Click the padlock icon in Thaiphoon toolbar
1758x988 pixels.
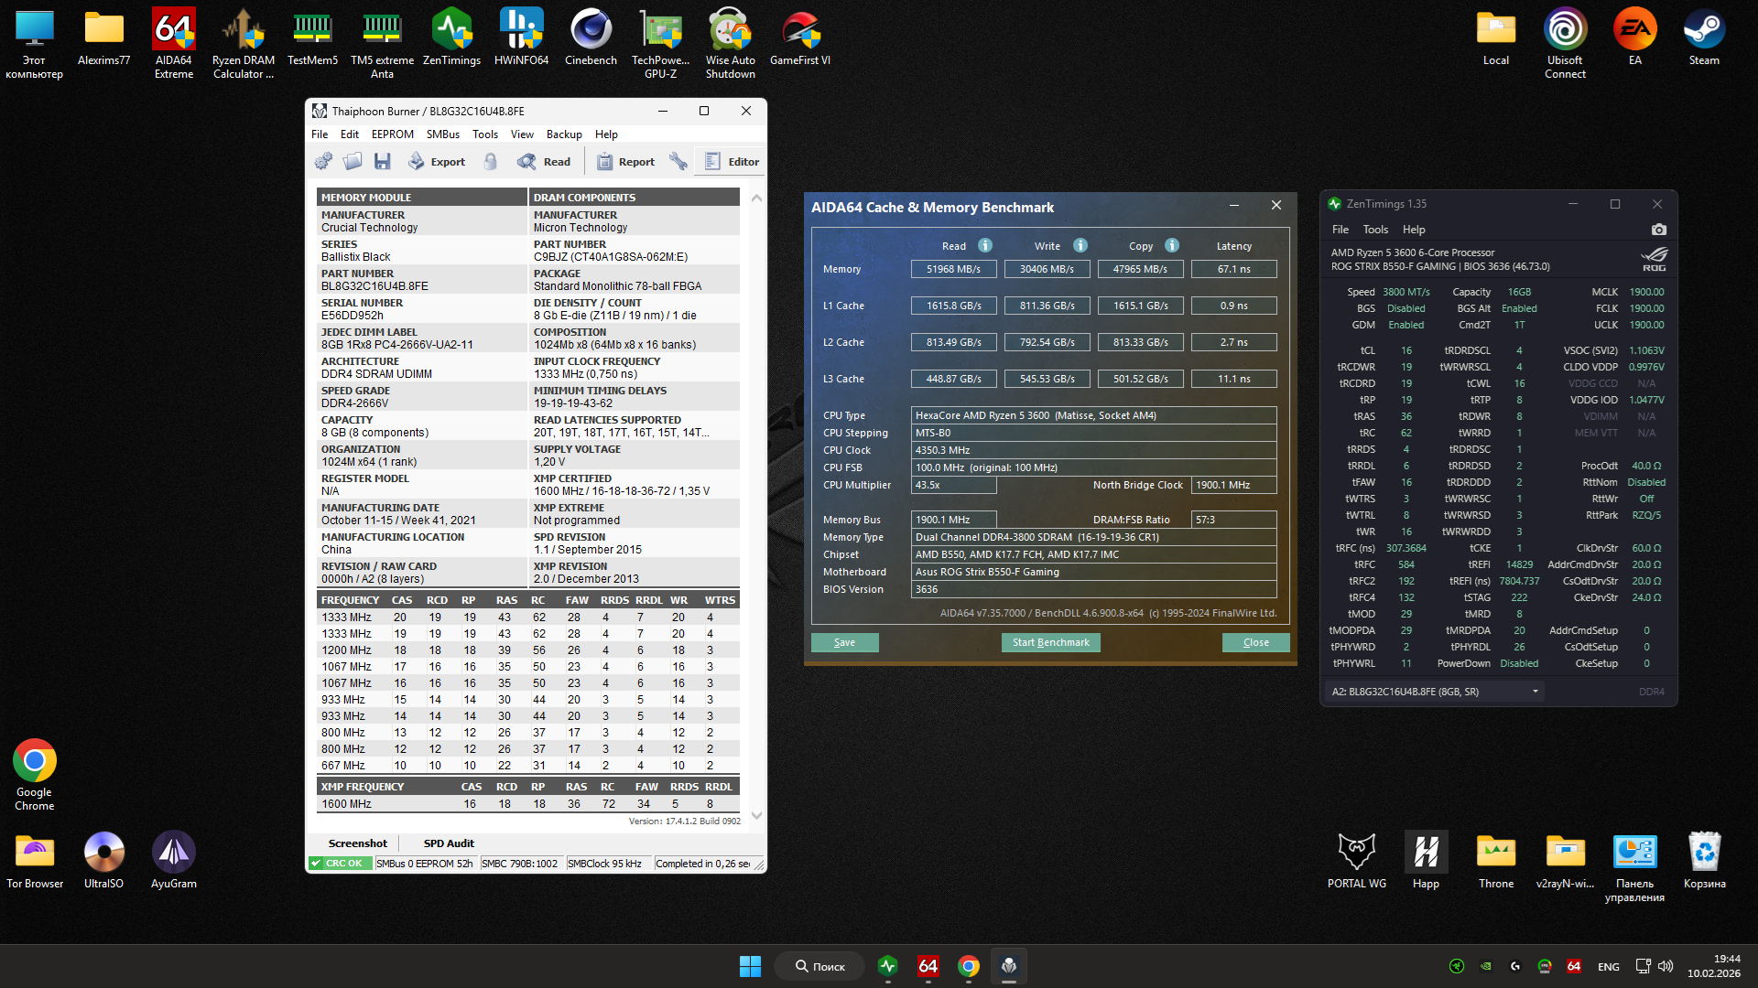tap(491, 162)
